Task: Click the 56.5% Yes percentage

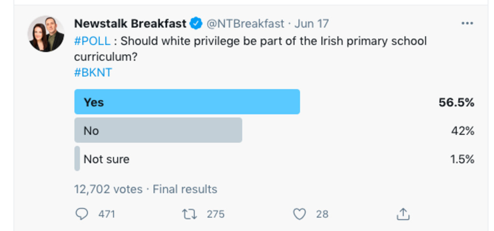Action: (456, 102)
